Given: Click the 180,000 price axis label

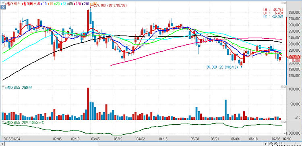Looking at the screenshot, I should [x=295, y=75].
